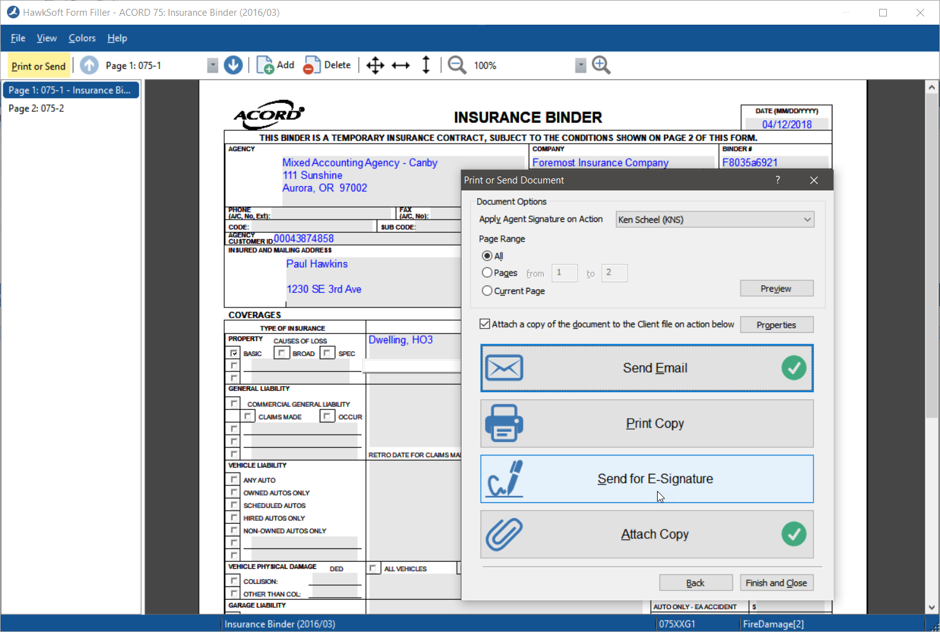This screenshot has width=940, height=632.
Task: Check the HIRED AUTOS ONLY checkbox
Action: tap(234, 517)
